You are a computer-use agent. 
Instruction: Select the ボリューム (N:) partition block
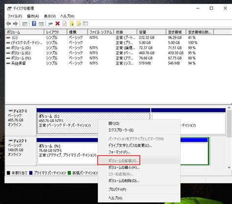coord(67,151)
